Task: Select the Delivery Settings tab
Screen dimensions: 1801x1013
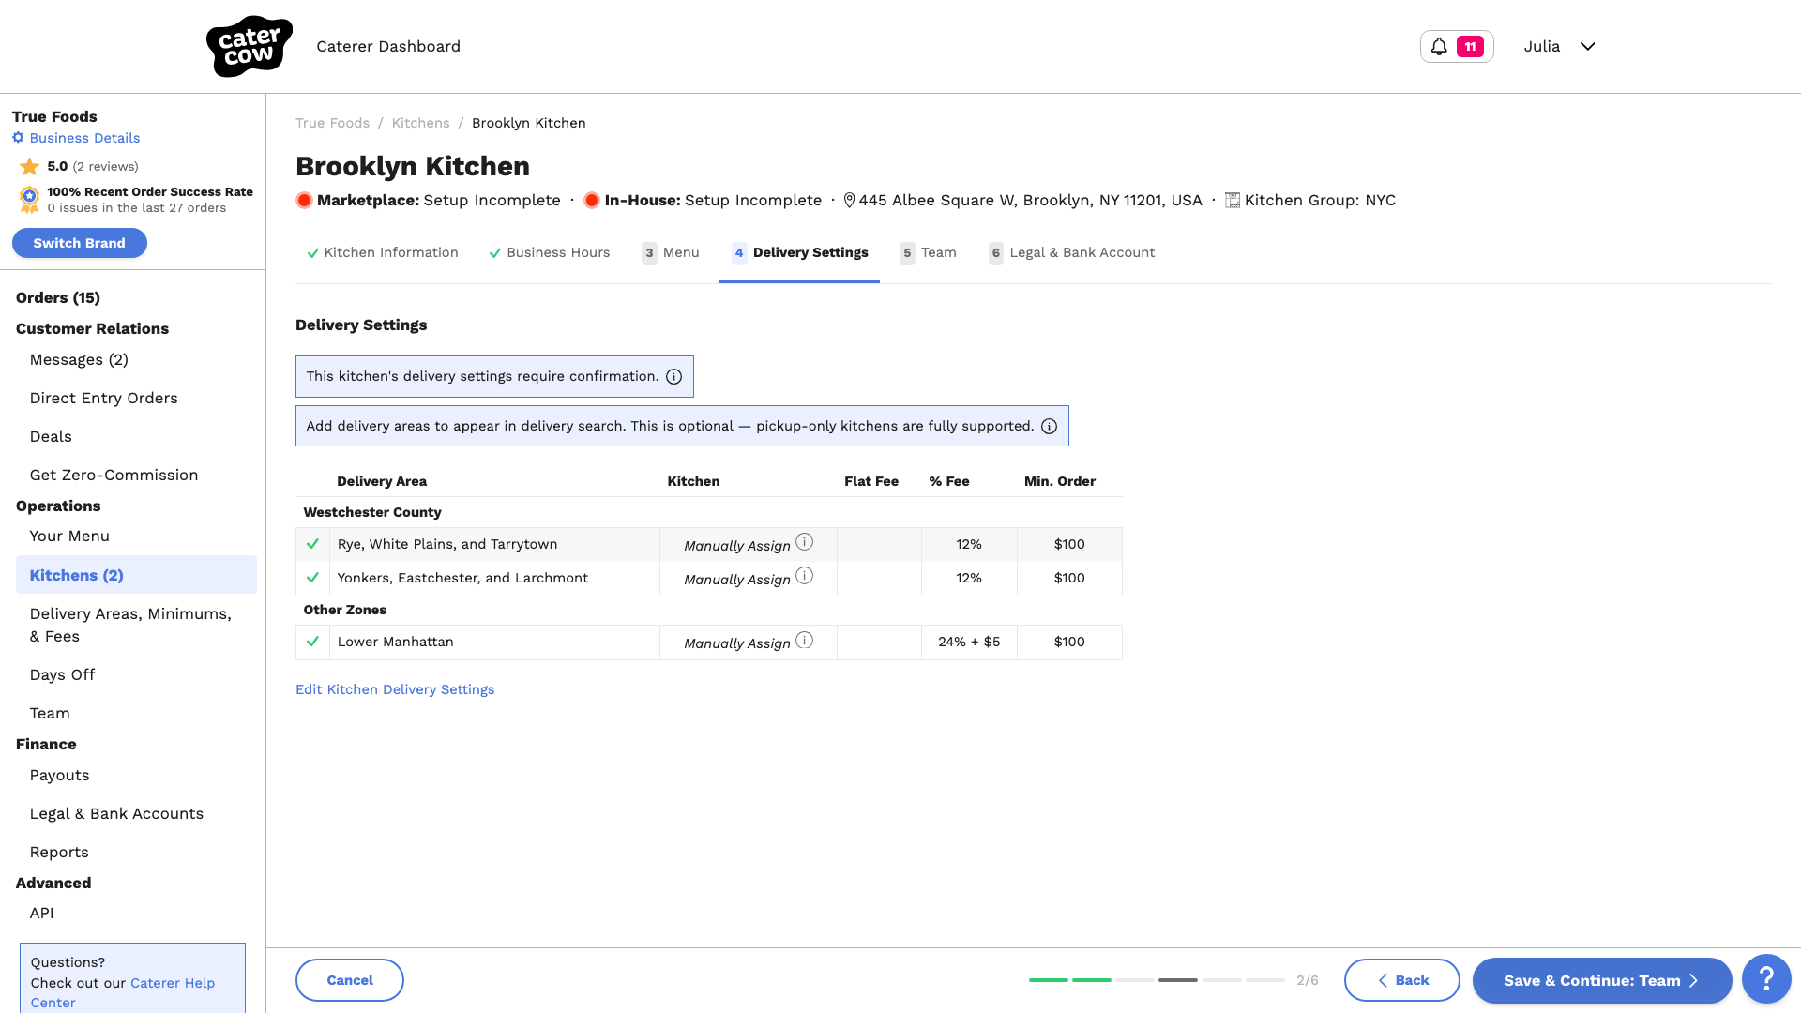Action: click(x=800, y=252)
